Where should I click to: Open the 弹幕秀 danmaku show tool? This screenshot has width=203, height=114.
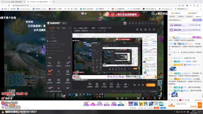(59, 81)
